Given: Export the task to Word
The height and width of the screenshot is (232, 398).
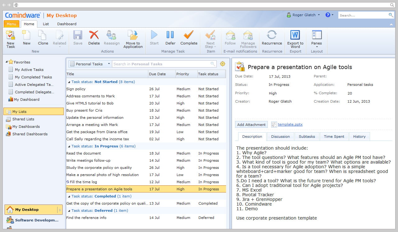Looking at the screenshot, I should [x=295, y=39].
